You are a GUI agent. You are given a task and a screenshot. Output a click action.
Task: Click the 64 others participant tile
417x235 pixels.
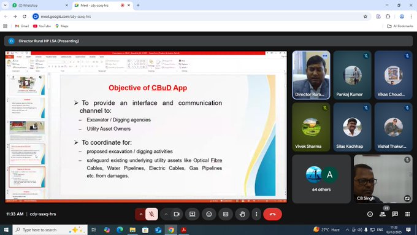pos(321,179)
